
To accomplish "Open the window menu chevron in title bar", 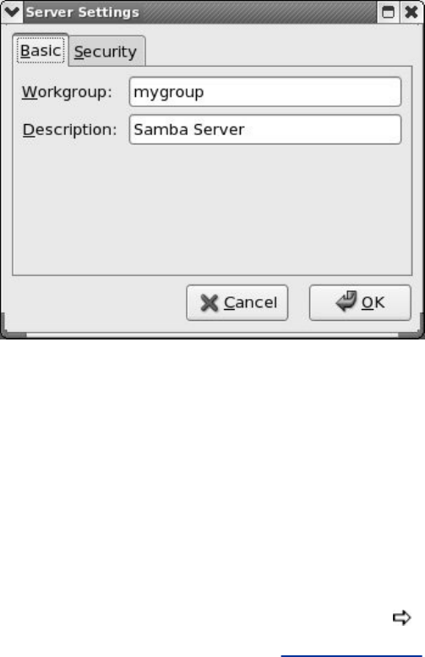I will tap(12, 12).
